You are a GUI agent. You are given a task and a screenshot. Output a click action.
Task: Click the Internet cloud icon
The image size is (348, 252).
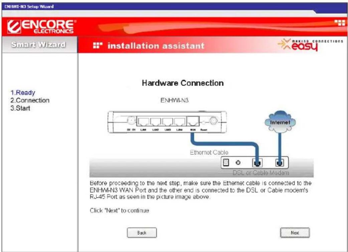pyautogui.click(x=280, y=122)
